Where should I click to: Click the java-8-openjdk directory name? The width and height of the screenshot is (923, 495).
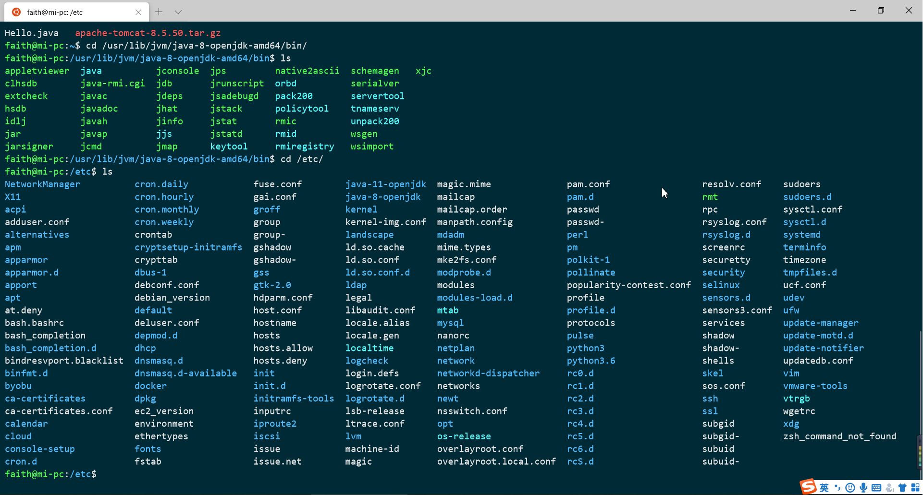point(383,197)
